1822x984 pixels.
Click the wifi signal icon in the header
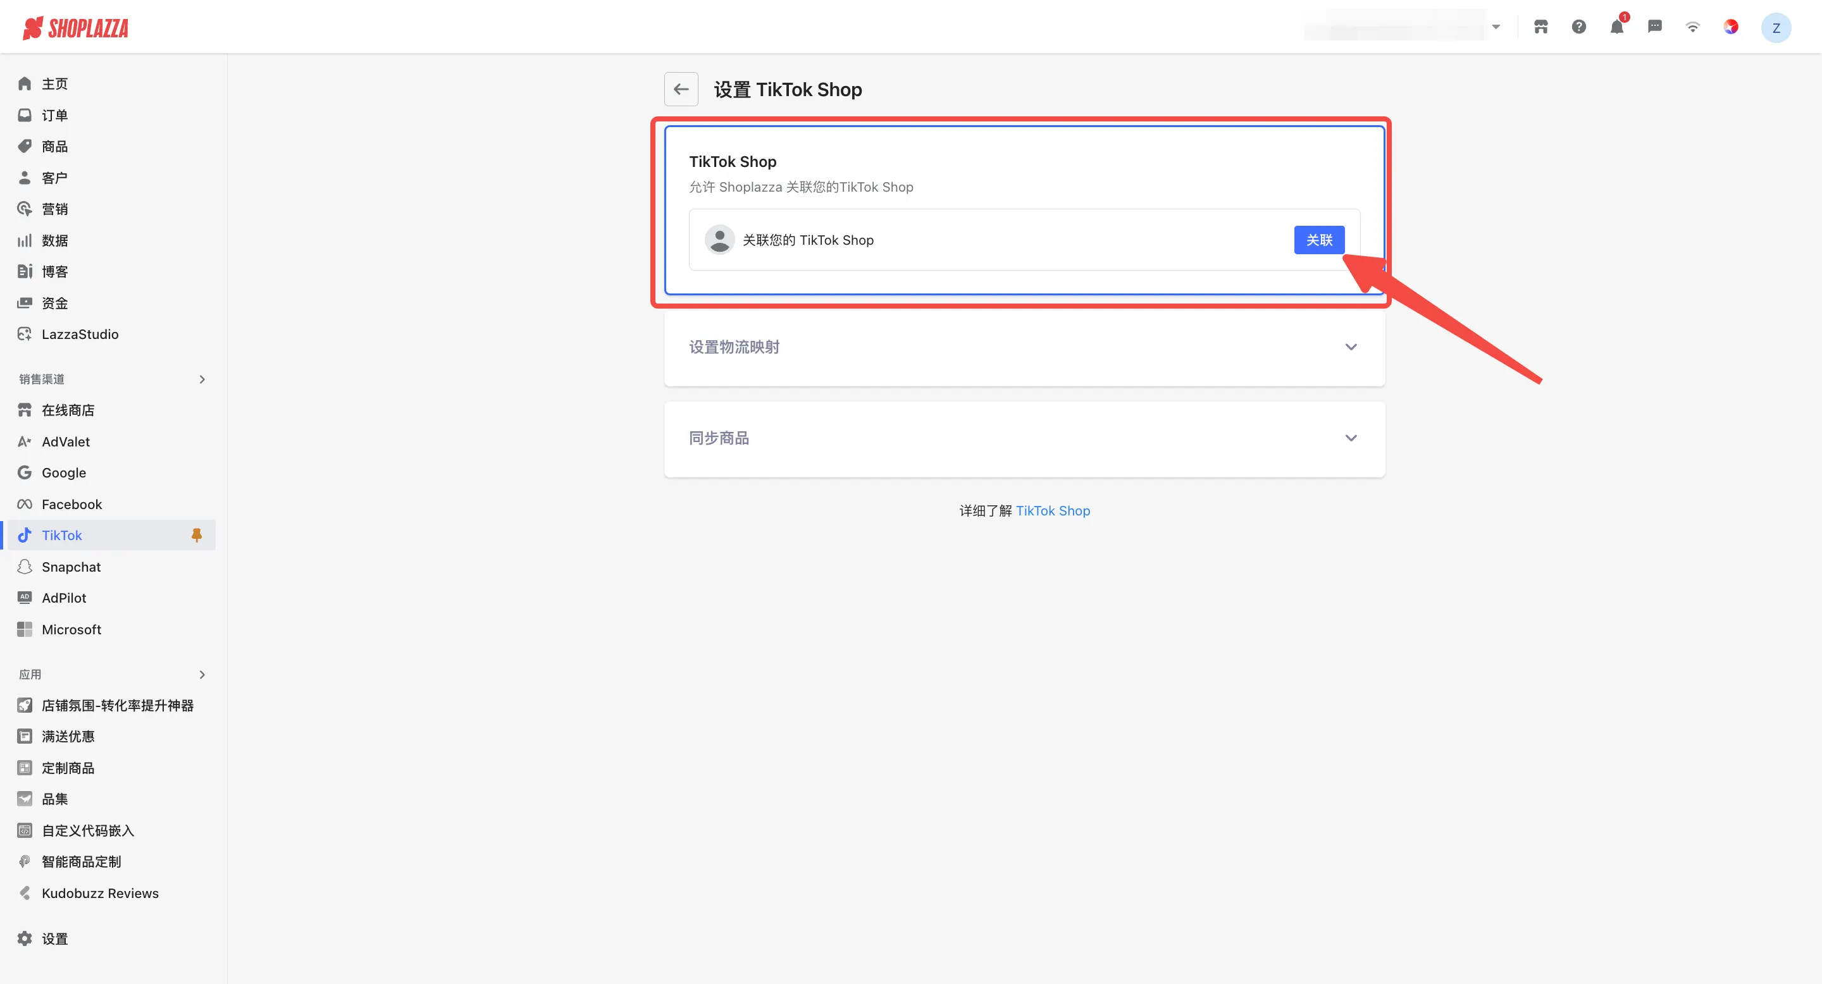click(x=1692, y=27)
